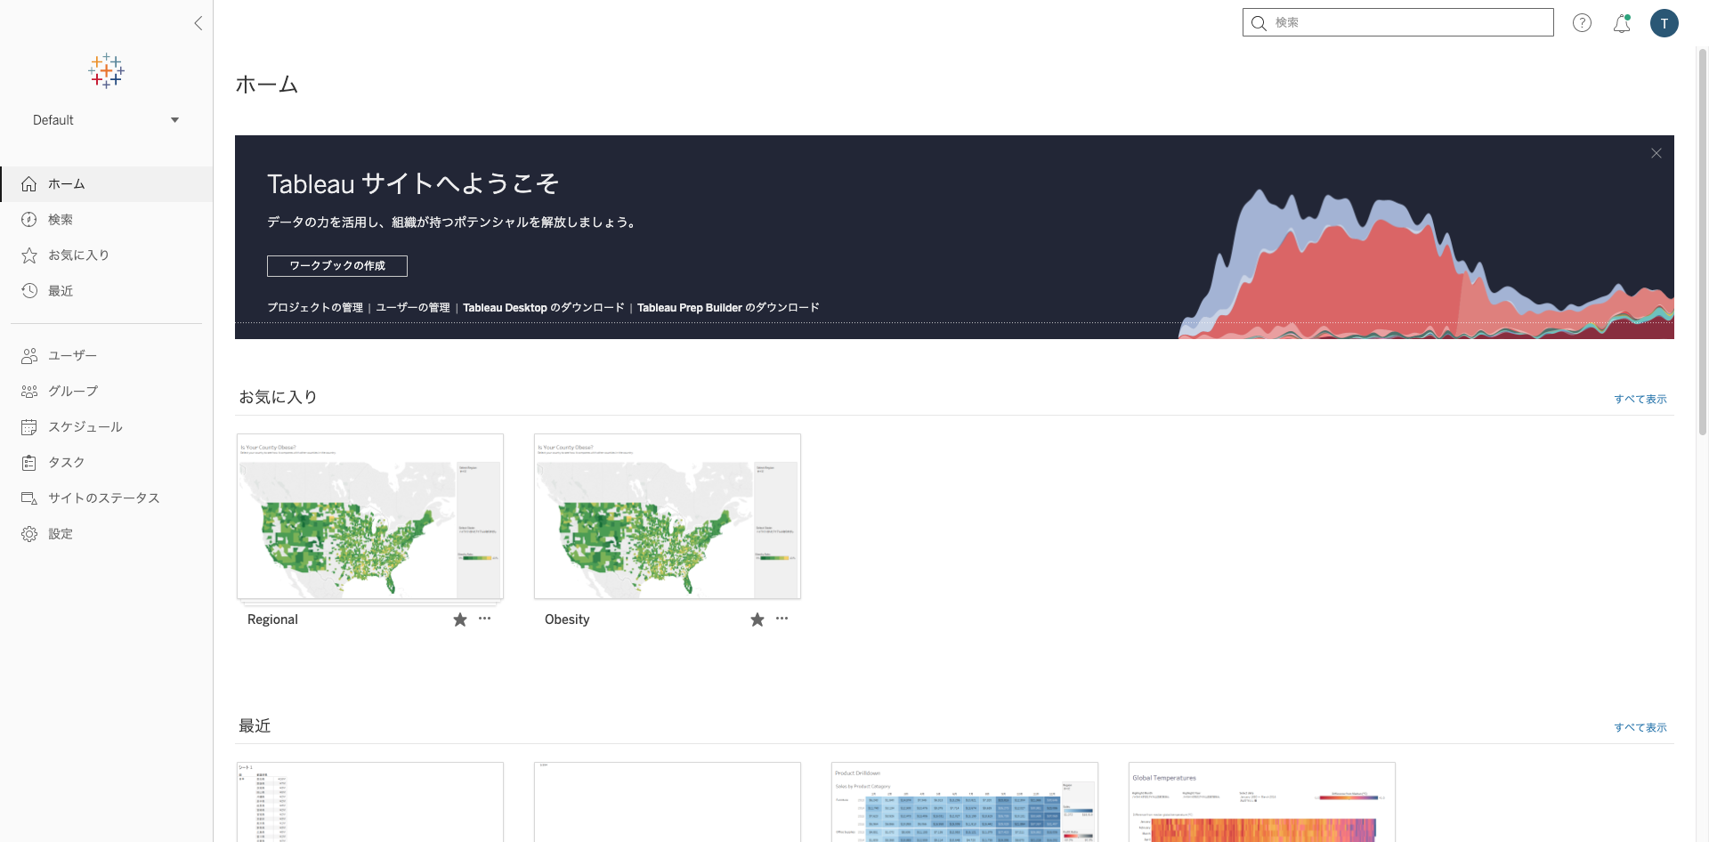Click the ワークブックの作成 button
The image size is (1709, 842).
click(x=336, y=265)
